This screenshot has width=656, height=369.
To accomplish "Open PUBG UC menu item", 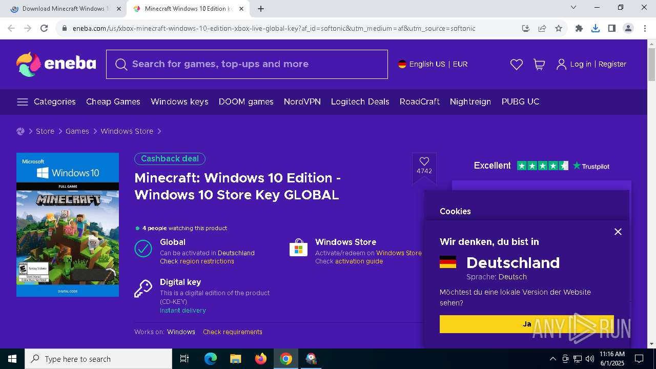I will pos(521,101).
